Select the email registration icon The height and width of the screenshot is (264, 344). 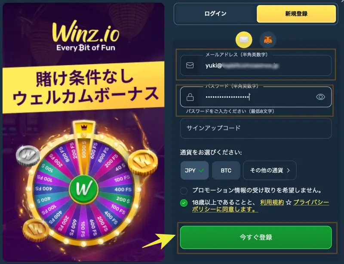click(244, 40)
